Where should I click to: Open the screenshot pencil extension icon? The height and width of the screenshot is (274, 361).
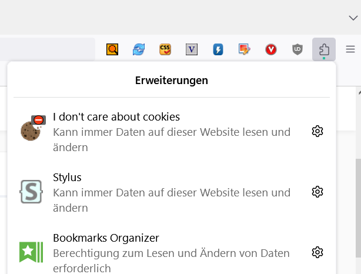(245, 49)
